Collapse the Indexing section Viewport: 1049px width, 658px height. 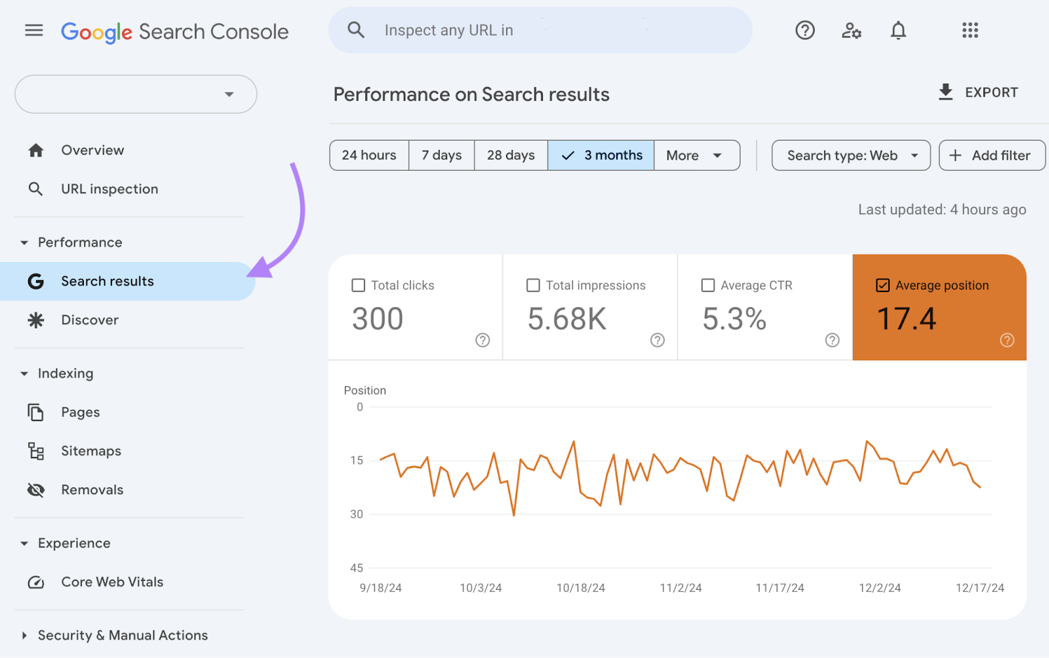click(24, 374)
